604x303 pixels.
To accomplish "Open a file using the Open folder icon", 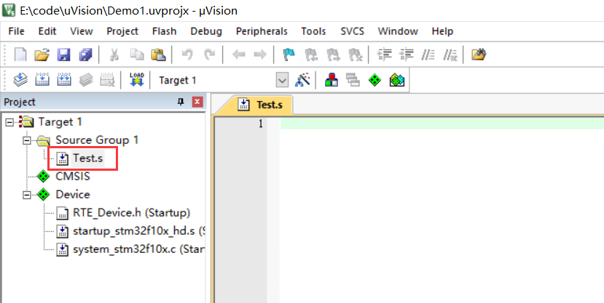I will (42, 55).
